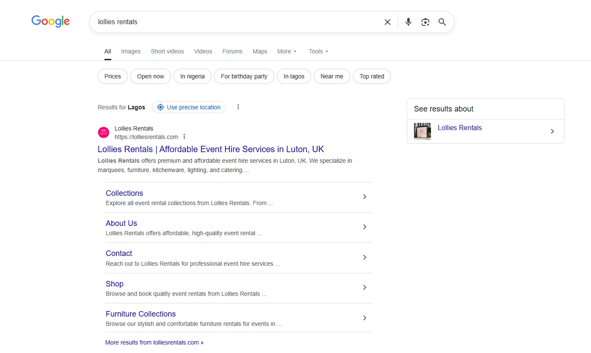Open options menu next to lolliesrentals.com URL
The height and width of the screenshot is (353, 591).
(x=184, y=136)
